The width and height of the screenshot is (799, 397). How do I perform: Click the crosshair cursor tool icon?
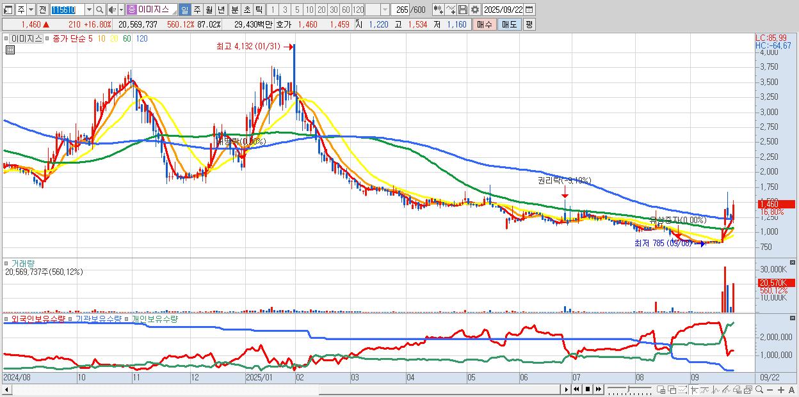(x=695, y=389)
